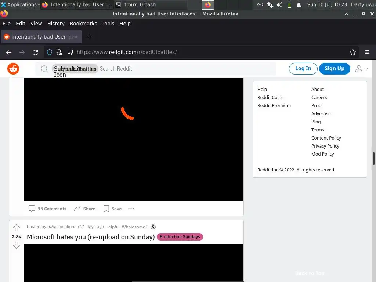Click the notification bell tray icon
The width and height of the screenshot is (376, 282).
coord(299,5)
